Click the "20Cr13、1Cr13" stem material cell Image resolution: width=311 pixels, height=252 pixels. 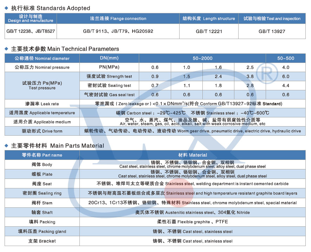click(x=193, y=203)
